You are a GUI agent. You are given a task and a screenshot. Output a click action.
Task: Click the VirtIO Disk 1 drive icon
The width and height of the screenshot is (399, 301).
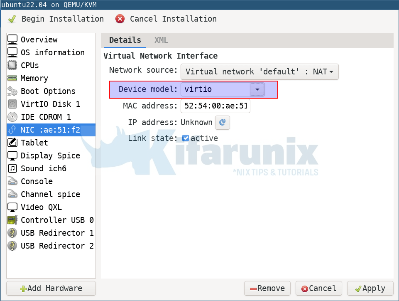coord(12,104)
